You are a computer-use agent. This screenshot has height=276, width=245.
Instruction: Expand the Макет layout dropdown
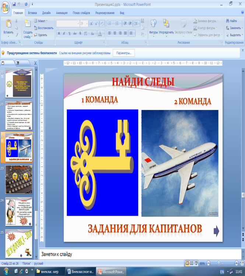click(x=41, y=21)
